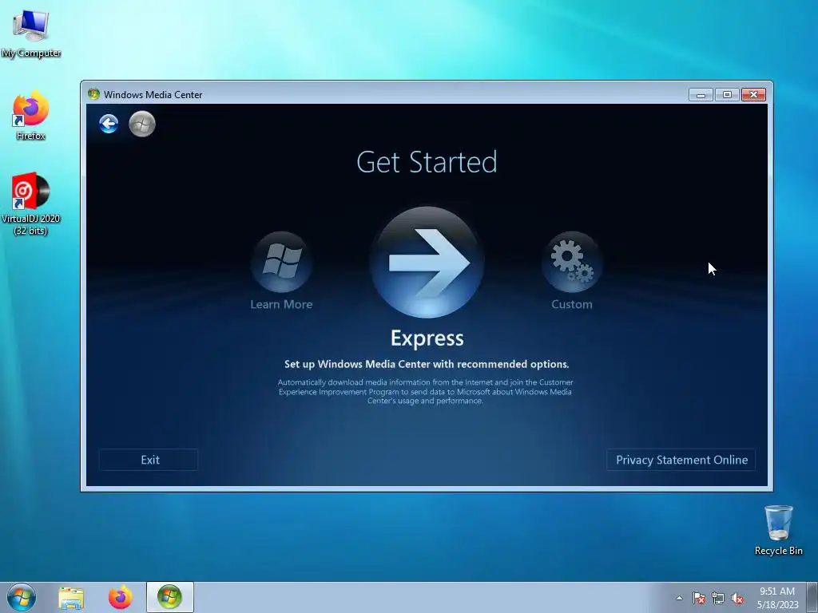
Task: Open network status tray icon
Action: (718, 598)
